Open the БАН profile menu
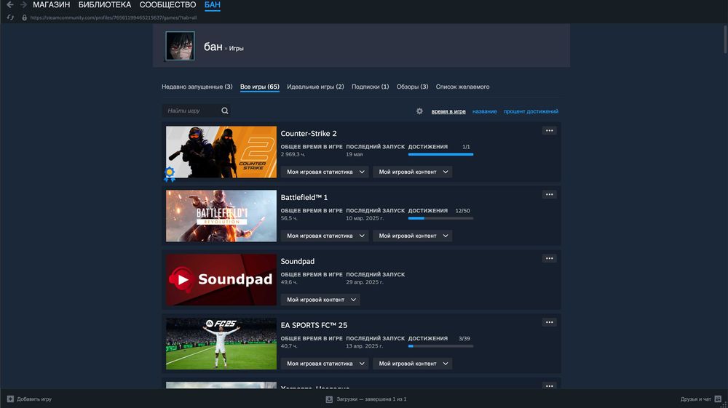Image resolution: width=728 pixels, height=408 pixels. click(212, 4)
